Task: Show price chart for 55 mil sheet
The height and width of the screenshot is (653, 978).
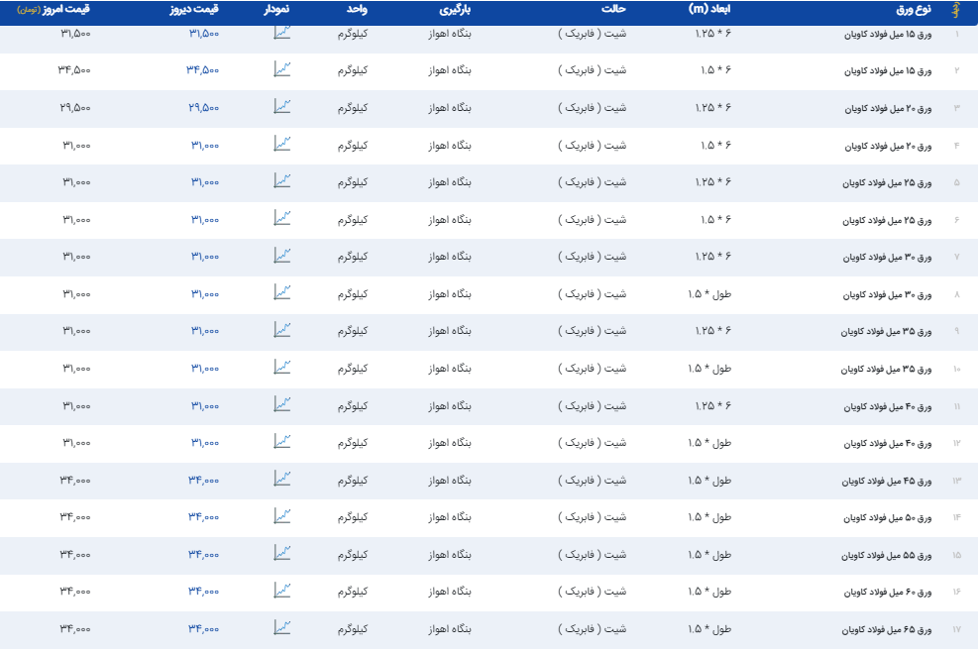Action: click(x=282, y=553)
